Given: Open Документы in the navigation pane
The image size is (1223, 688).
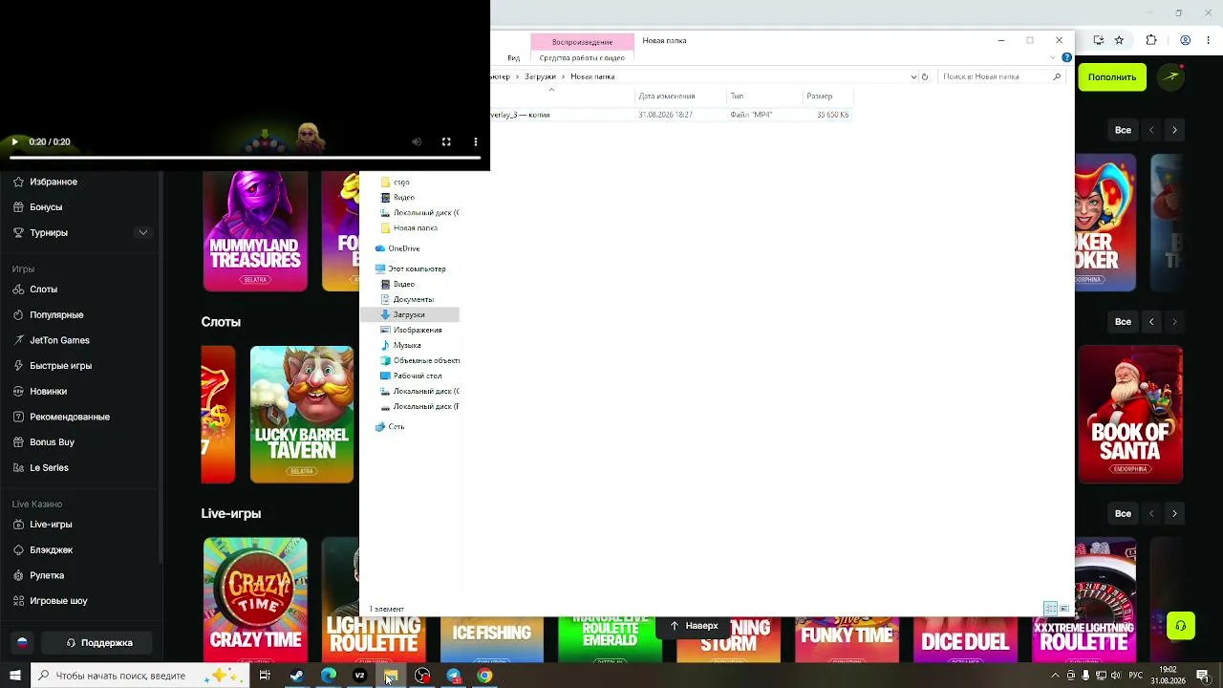Looking at the screenshot, I should tap(413, 300).
